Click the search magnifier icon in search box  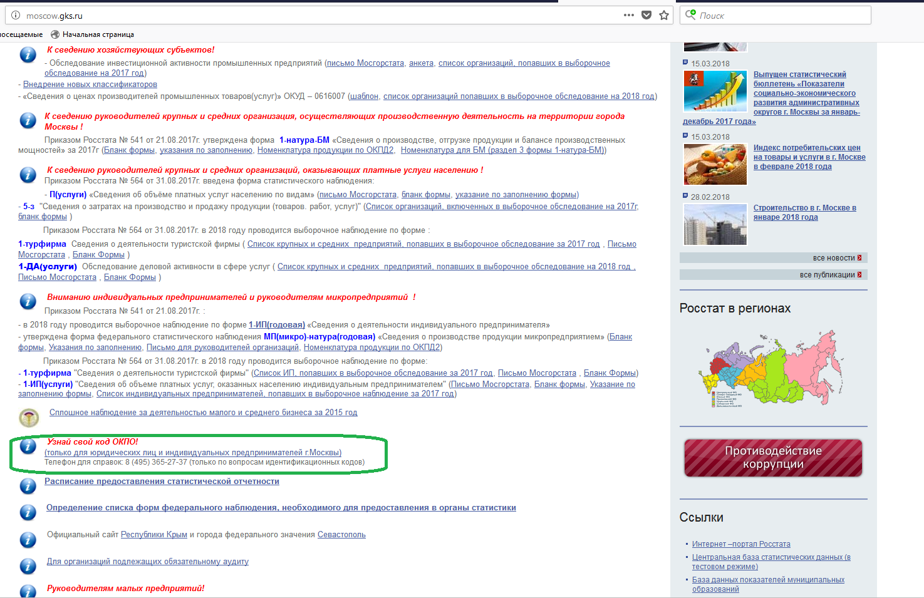[x=690, y=15]
